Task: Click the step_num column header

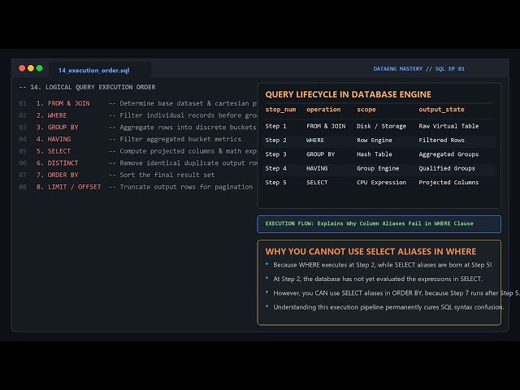Action: pos(280,110)
